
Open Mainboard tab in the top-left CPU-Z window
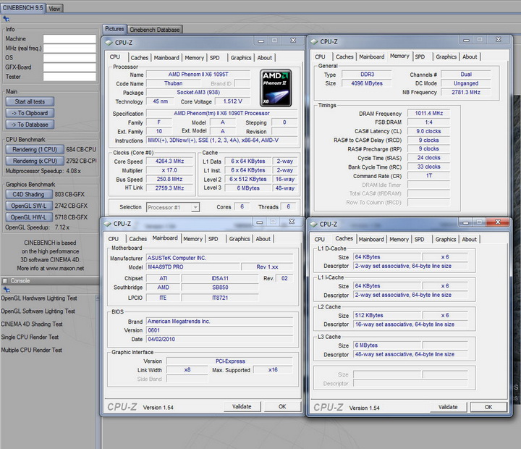(x=166, y=58)
